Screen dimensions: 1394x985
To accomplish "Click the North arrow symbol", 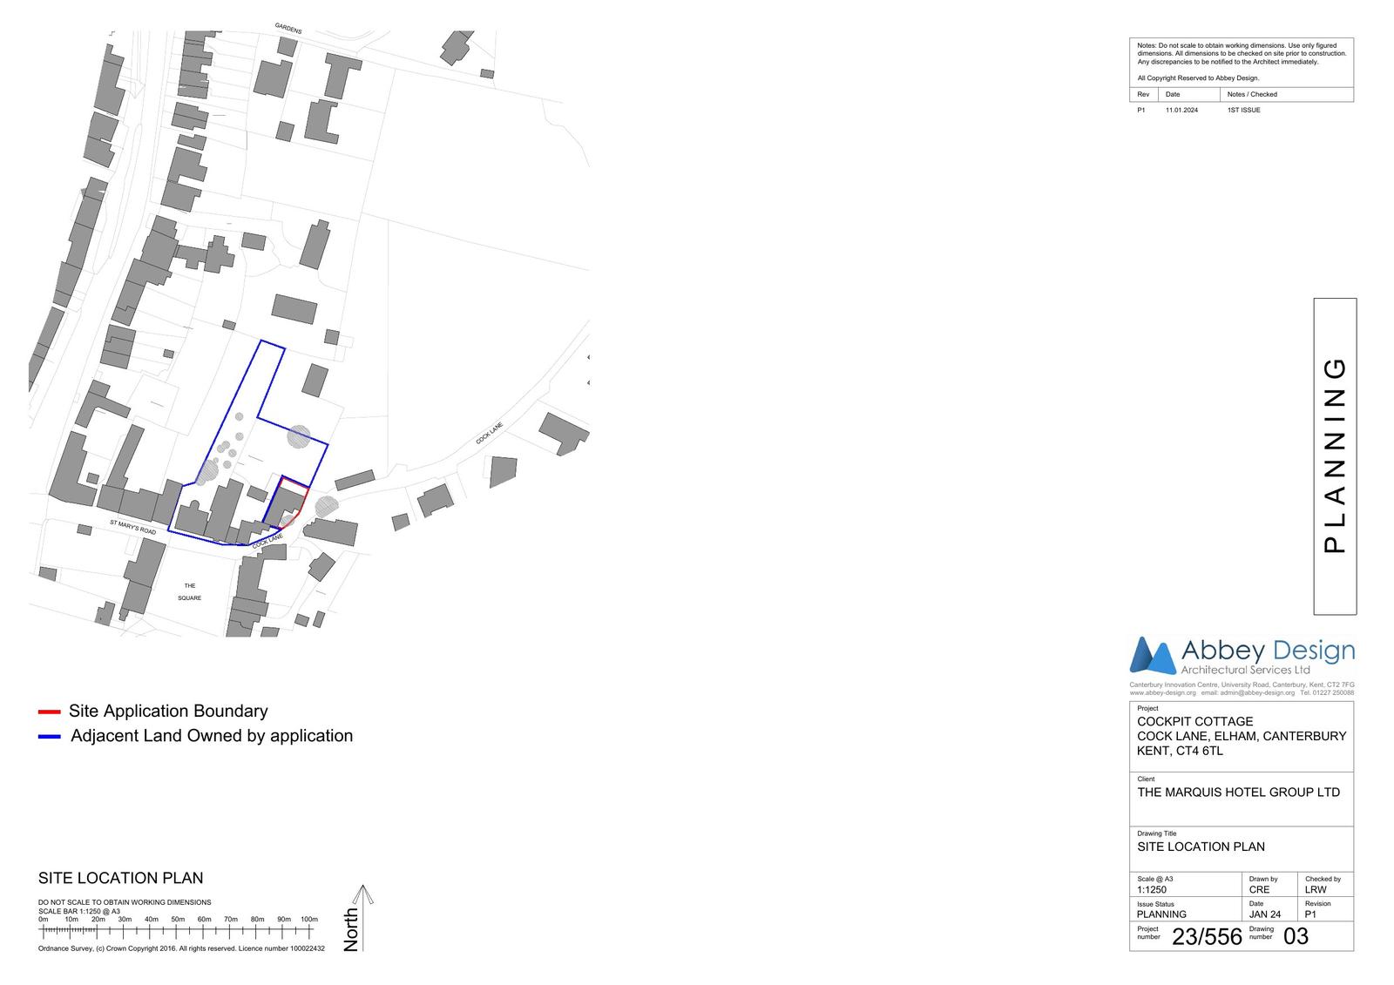I will point(363,917).
